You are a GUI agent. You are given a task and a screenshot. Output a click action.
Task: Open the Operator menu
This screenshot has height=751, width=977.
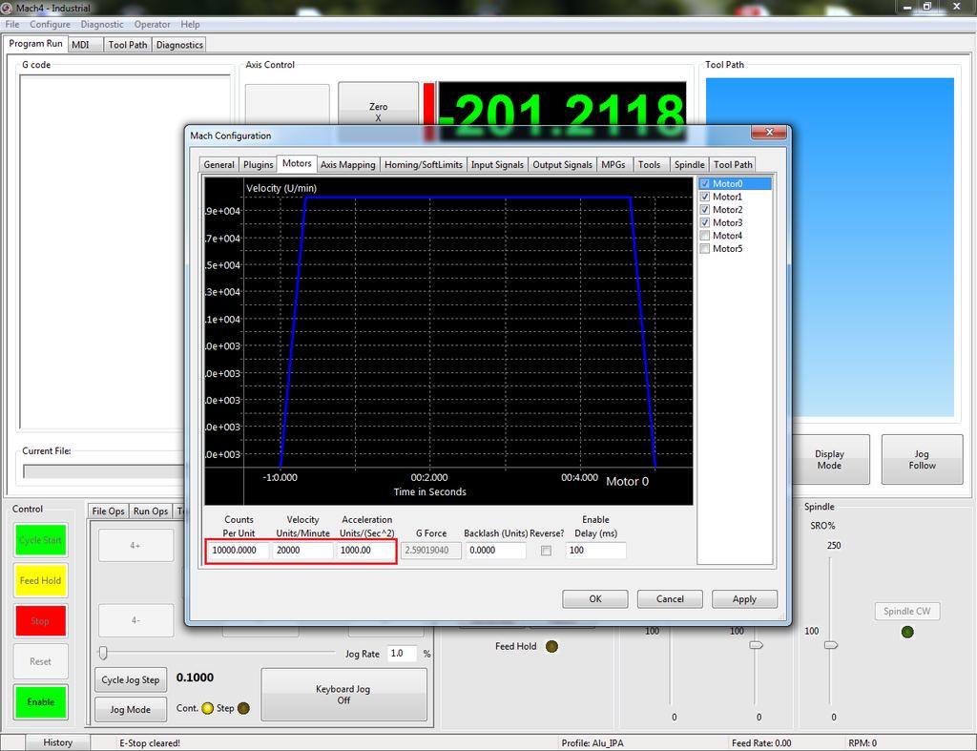(x=152, y=24)
